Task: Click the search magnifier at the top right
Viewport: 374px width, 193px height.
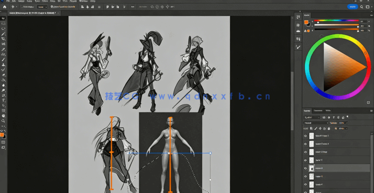Action: click(362, 7)
